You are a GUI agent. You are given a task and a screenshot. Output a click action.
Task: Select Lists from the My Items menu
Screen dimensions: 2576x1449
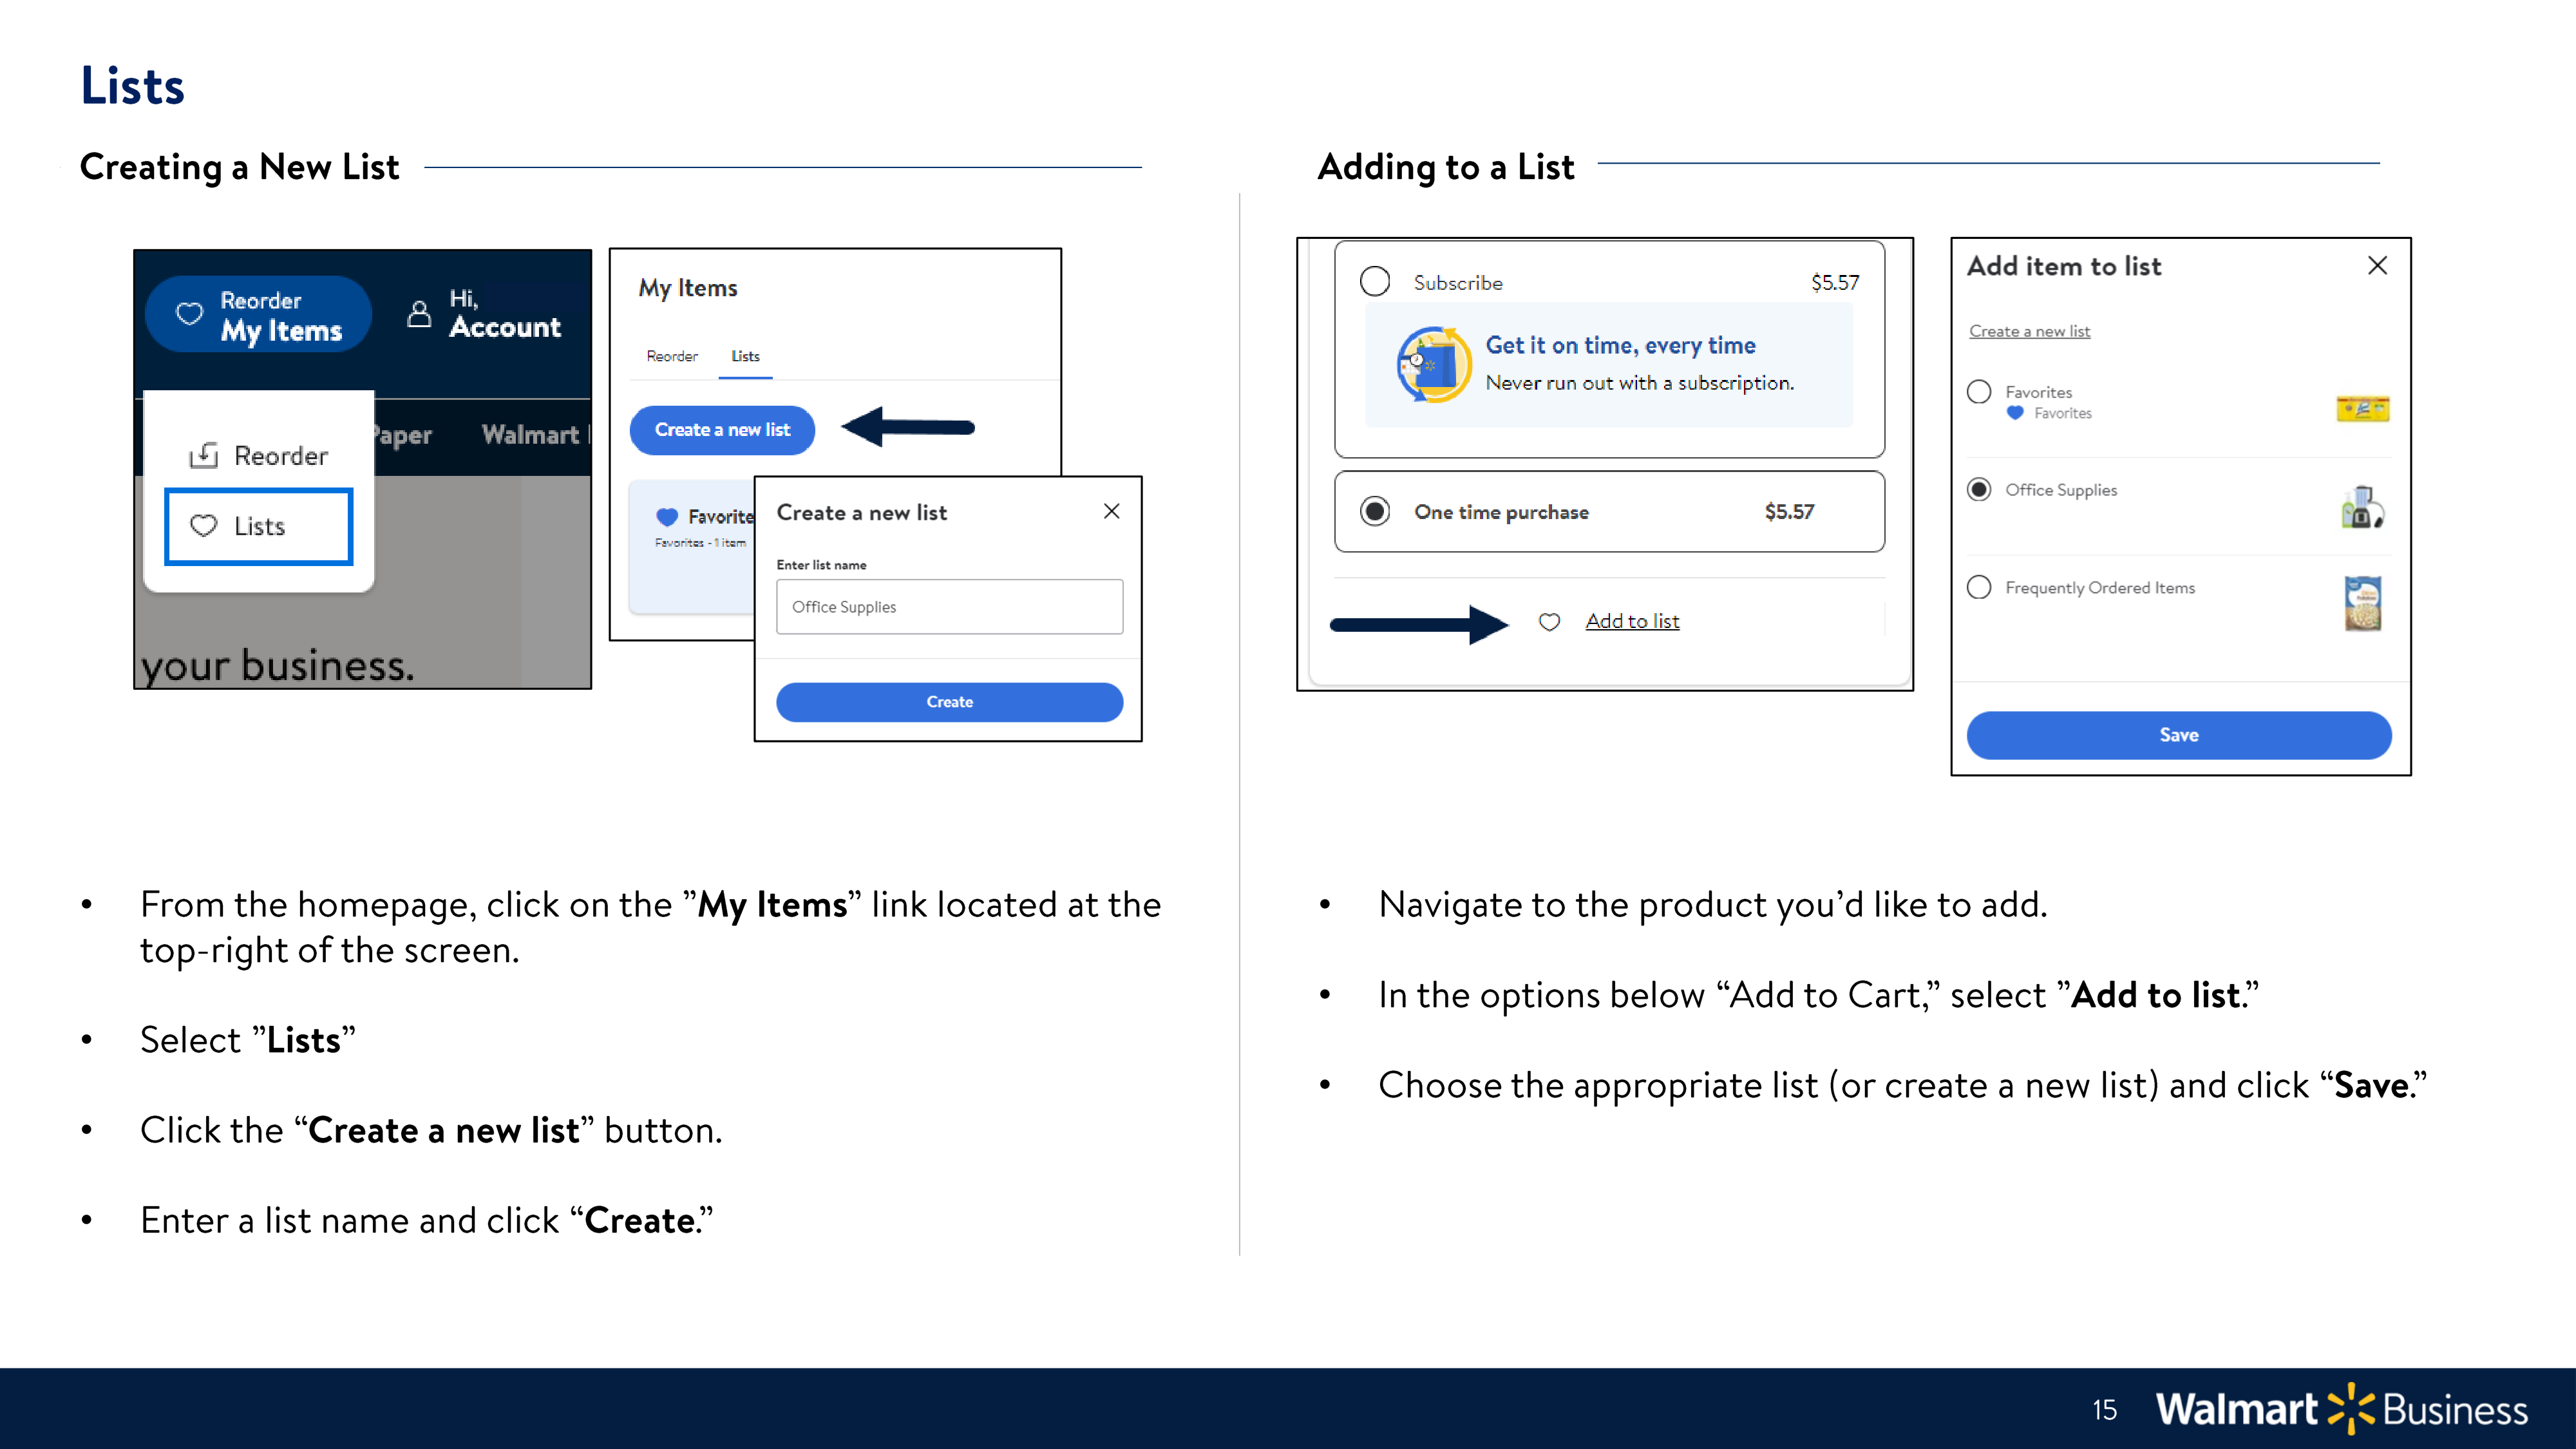259,526
